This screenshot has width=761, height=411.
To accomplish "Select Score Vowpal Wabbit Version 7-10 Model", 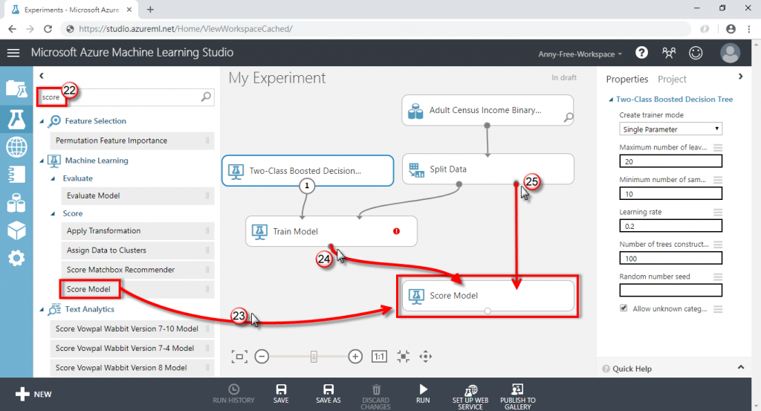I will click(x=132, y=329).
